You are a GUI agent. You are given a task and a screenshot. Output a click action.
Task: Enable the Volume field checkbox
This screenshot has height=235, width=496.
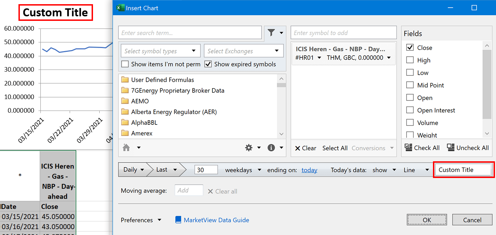pos(410,123)
